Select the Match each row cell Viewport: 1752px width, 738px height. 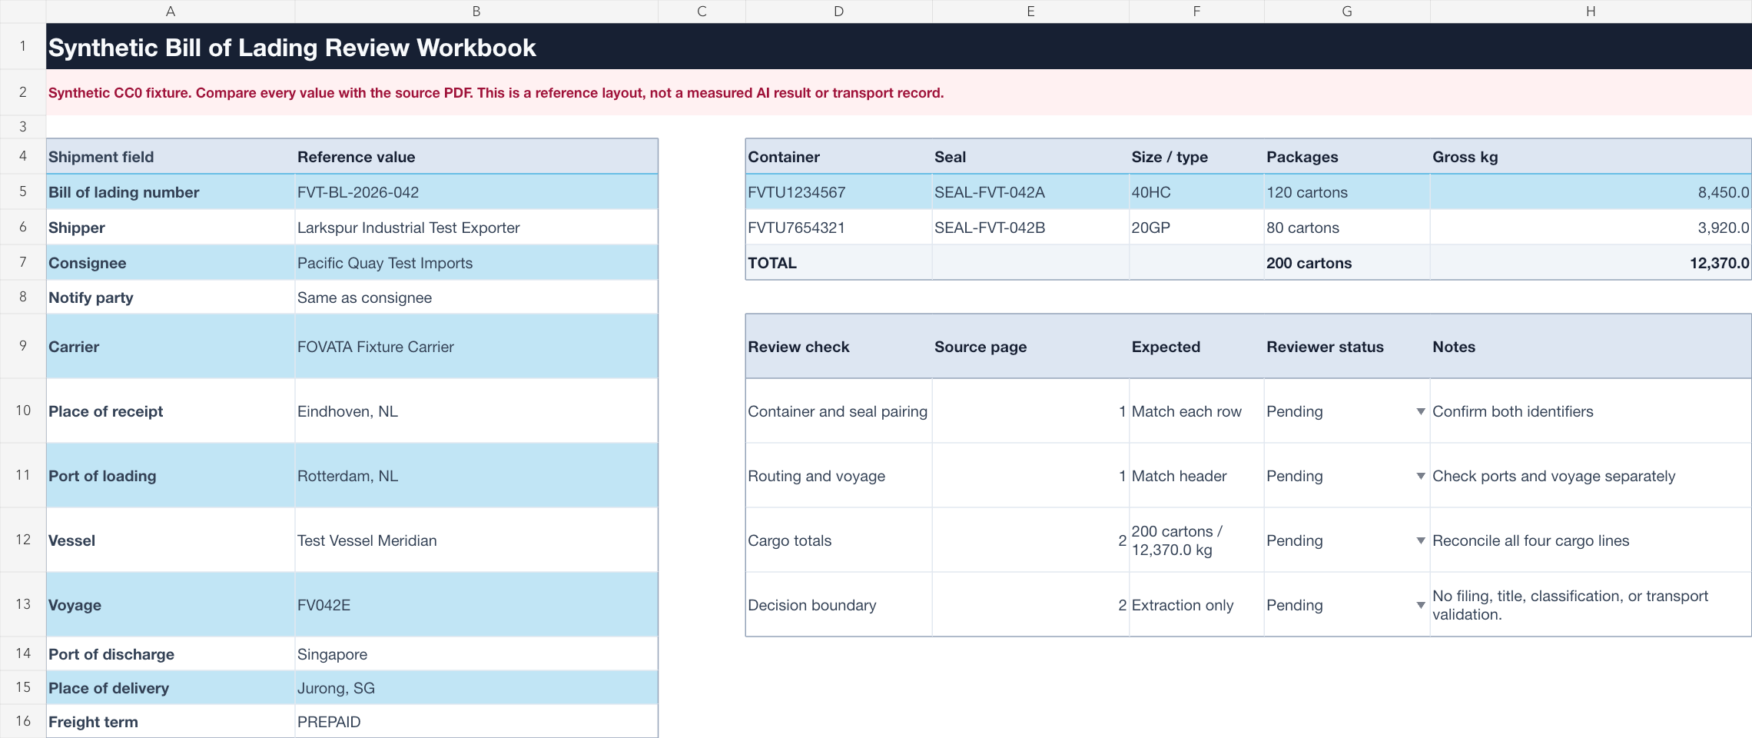coord(1196,411)
